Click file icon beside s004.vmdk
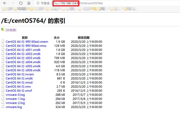 [3, 62]
